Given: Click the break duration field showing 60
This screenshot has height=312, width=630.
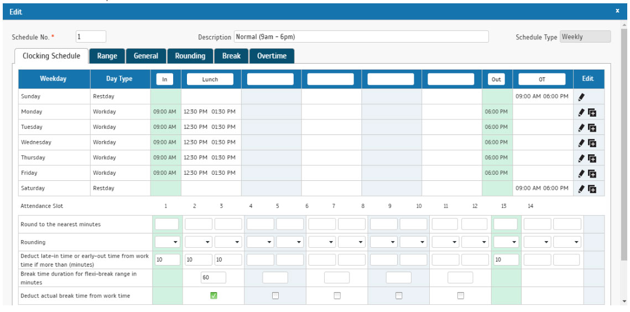Looking at the screenshot, I should tap(214, 277).
